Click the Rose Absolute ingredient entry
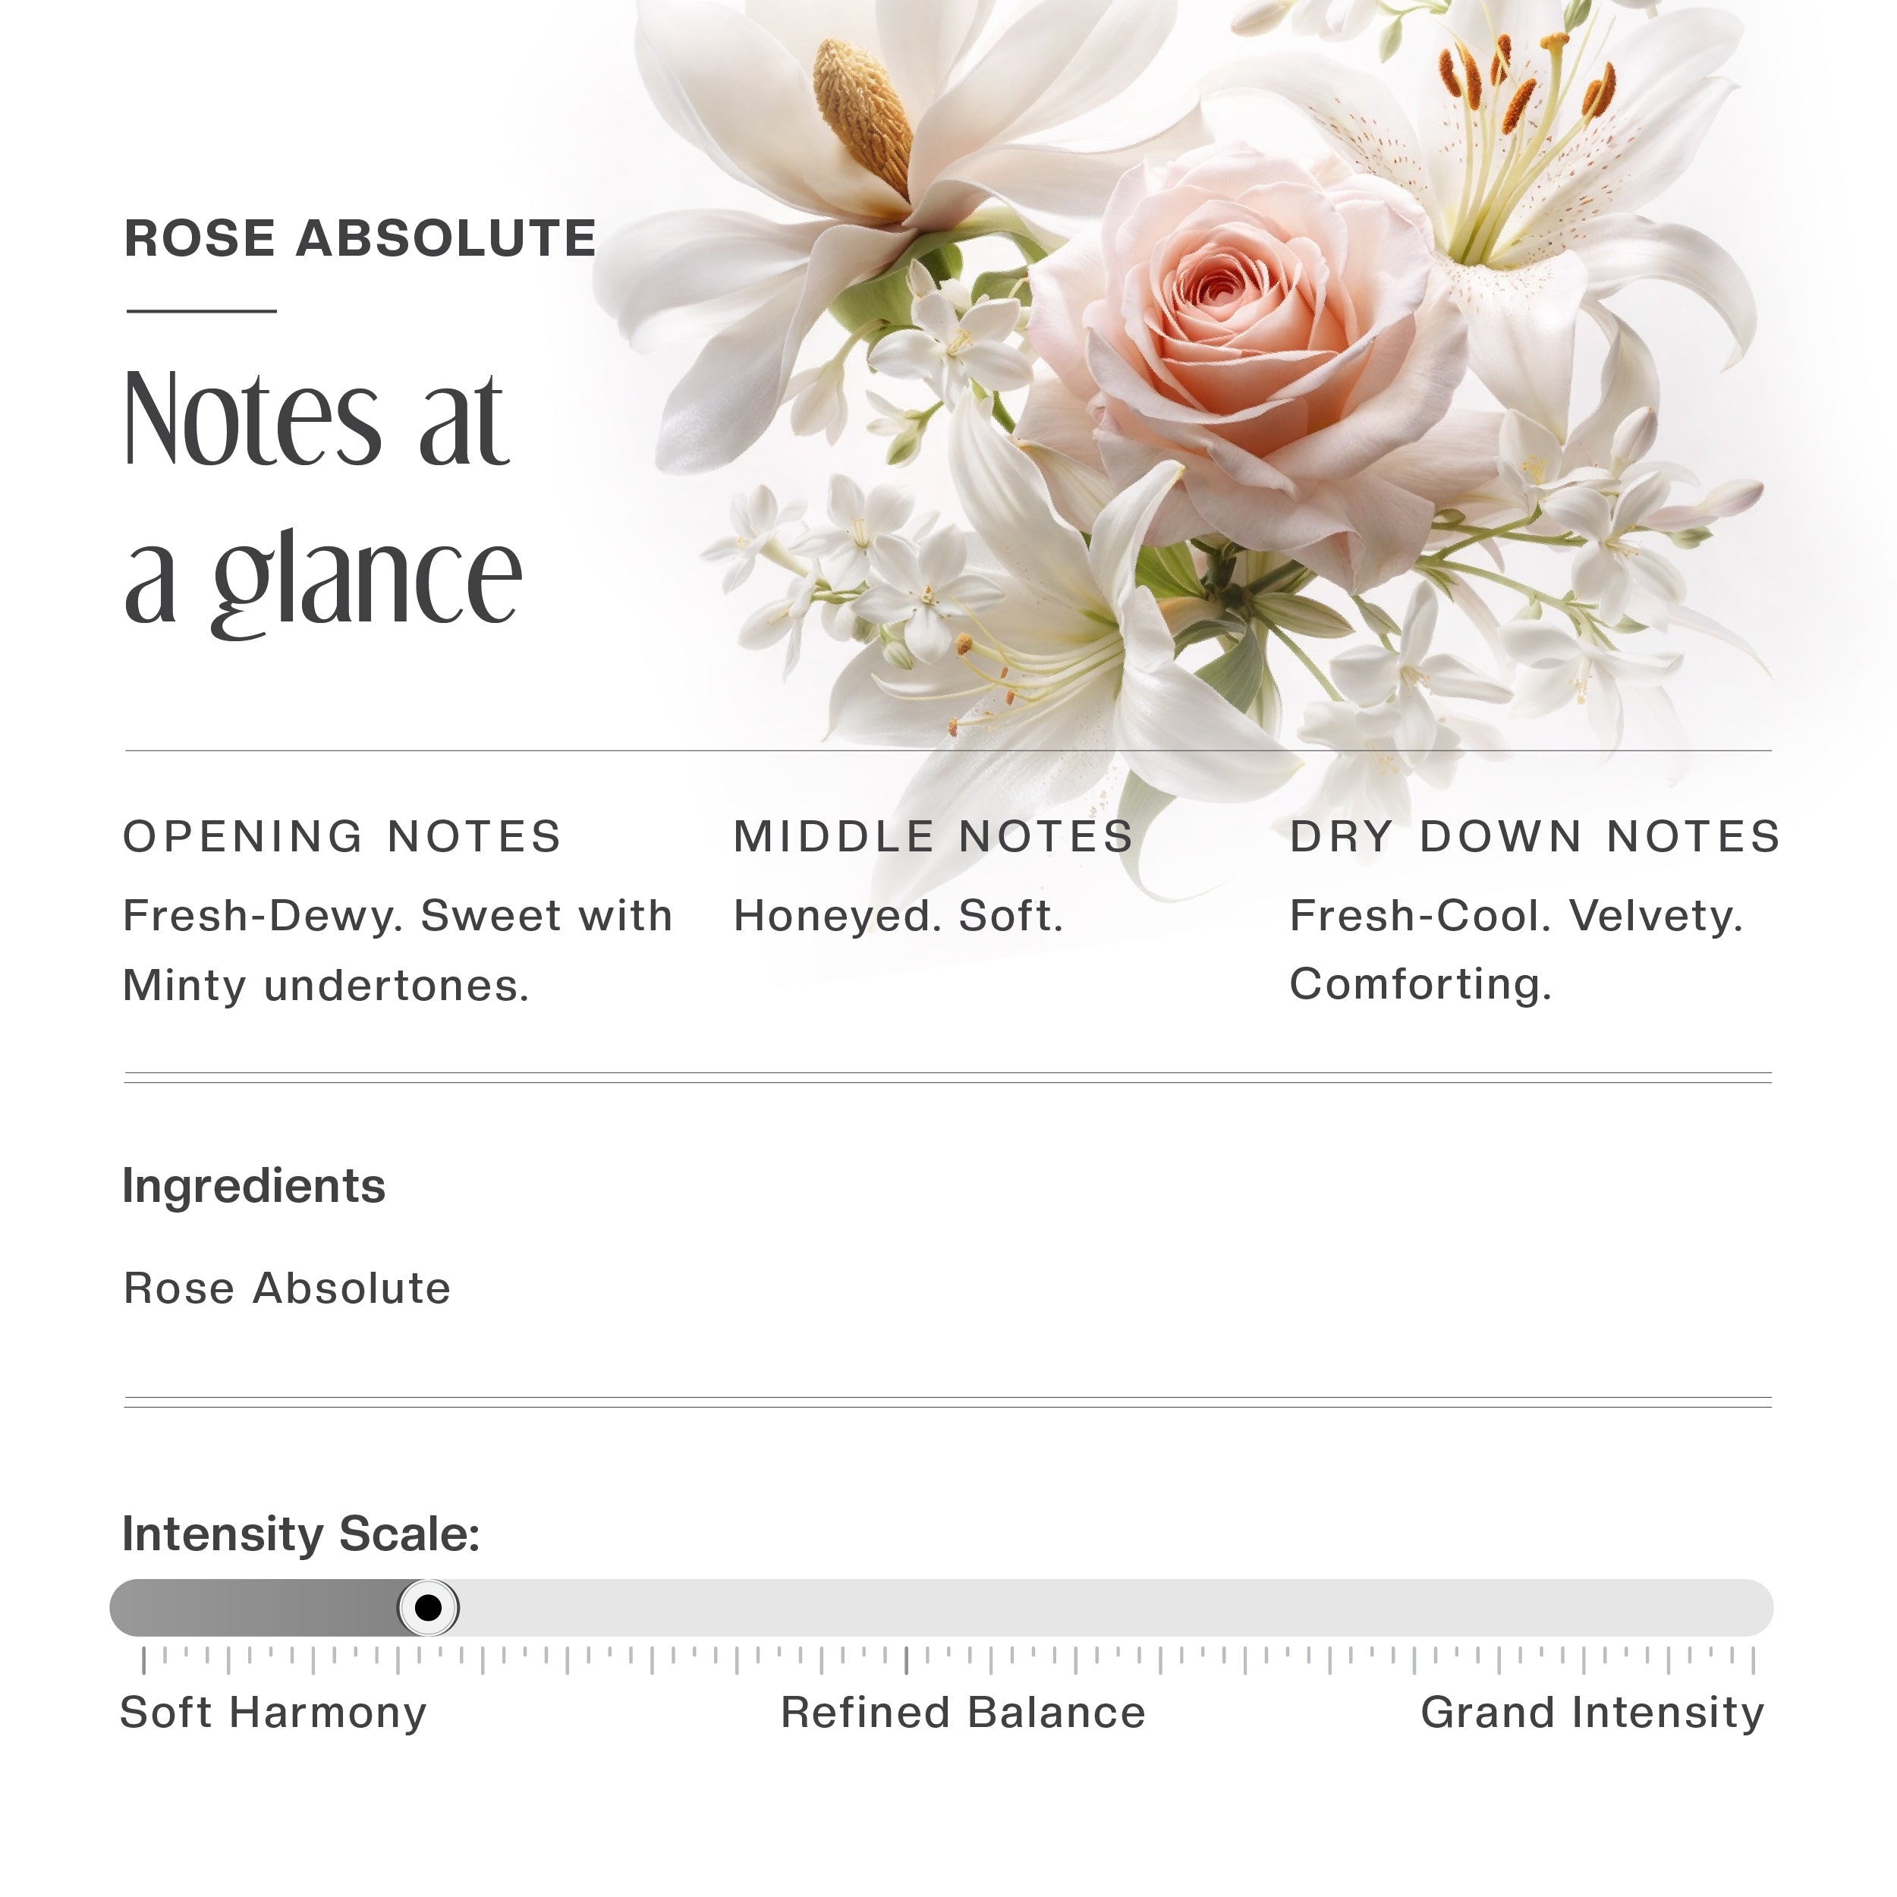Image resolution: width=1897 pixels, height=1897 pixels. 287,1288
